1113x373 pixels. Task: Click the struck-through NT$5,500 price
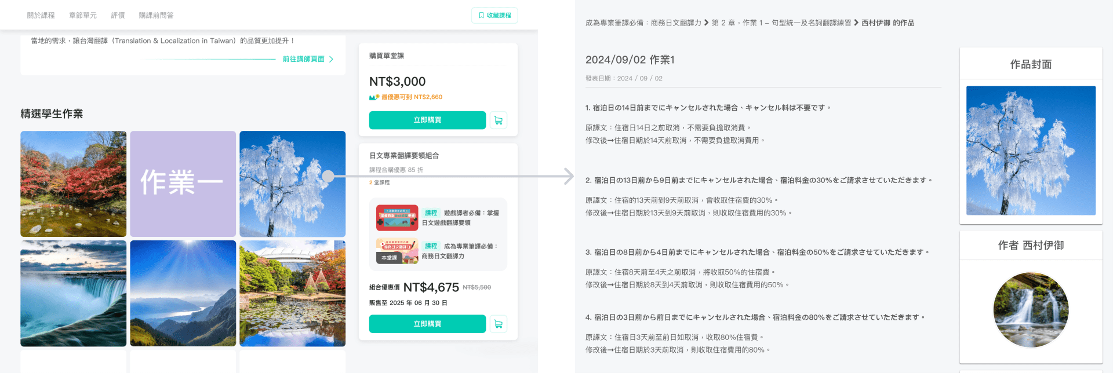(x=477, y=287)
